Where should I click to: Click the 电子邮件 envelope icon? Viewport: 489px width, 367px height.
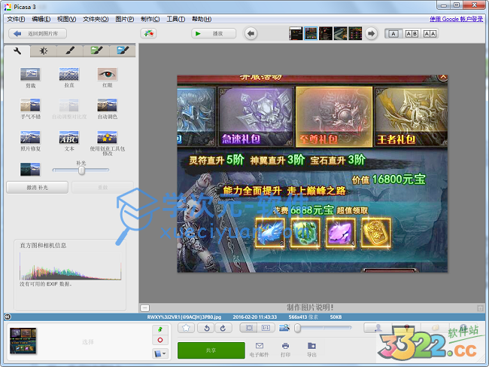point(259,345)
